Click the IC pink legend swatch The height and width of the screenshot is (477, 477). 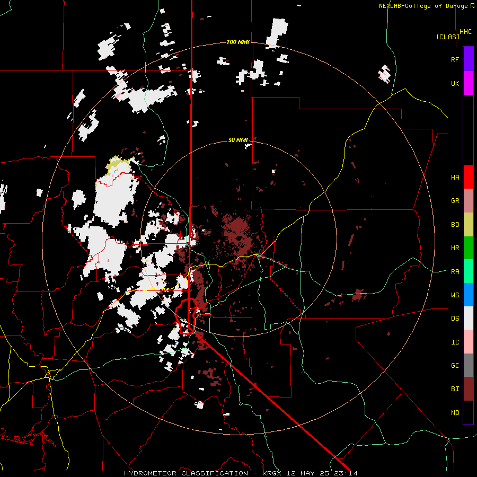(468, 342)
